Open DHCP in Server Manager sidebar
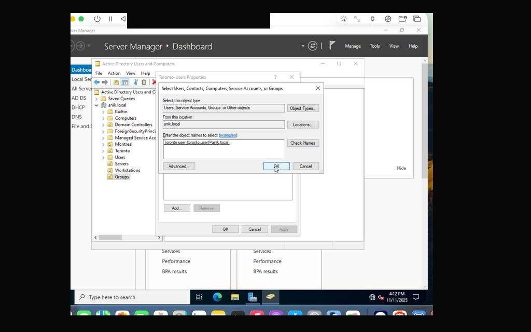 (x=78, y=107)
